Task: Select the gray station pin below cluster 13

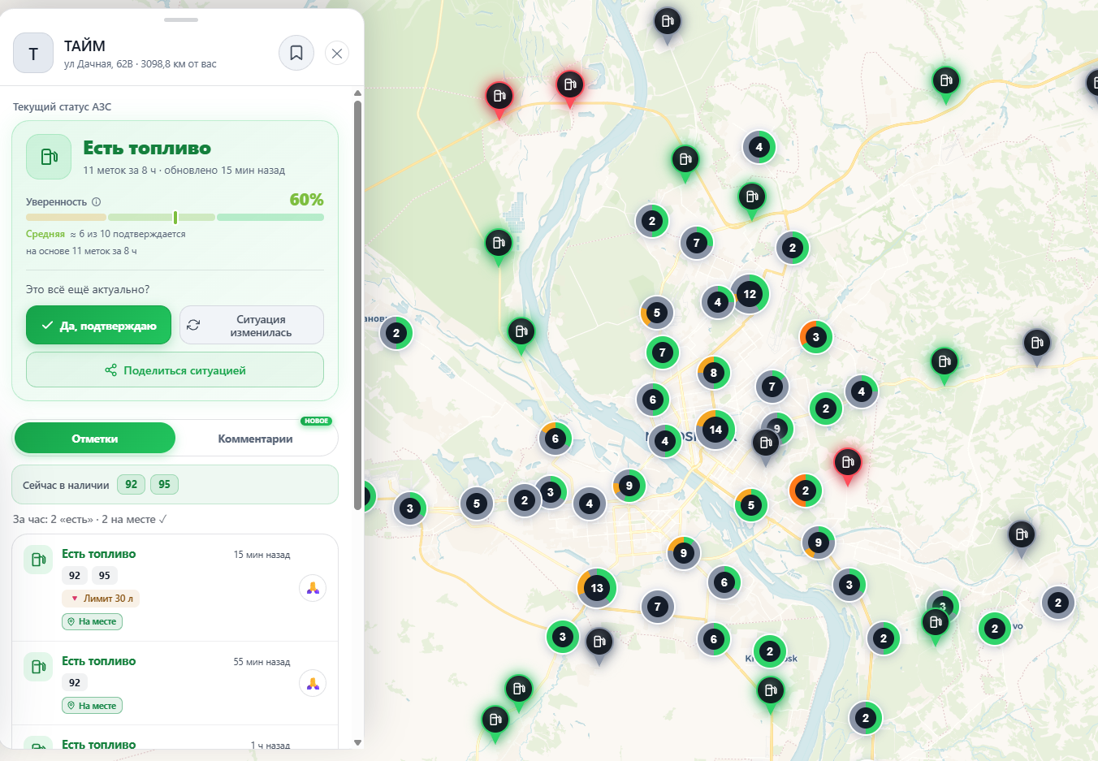Action: 599,644
